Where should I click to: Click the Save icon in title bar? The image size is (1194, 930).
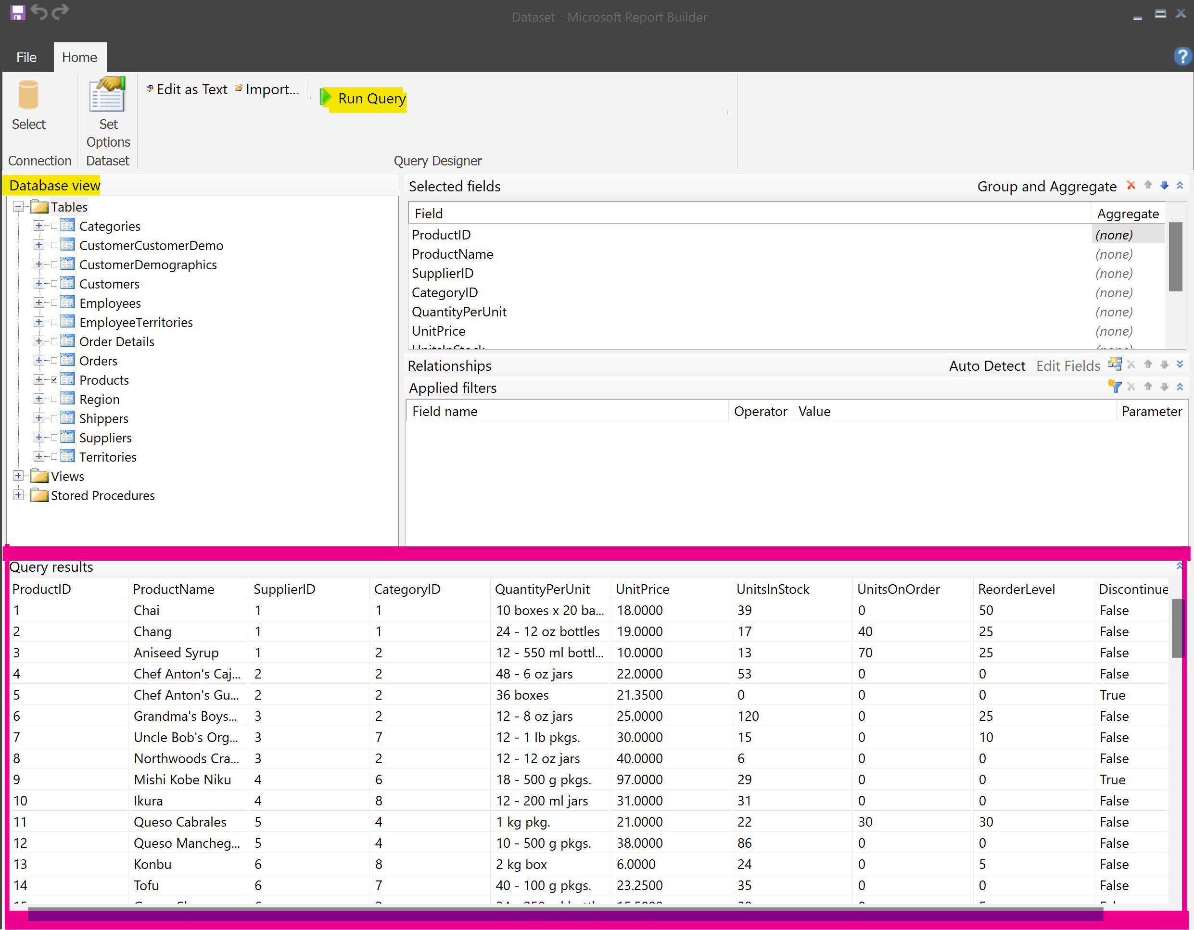pos(17,12)
